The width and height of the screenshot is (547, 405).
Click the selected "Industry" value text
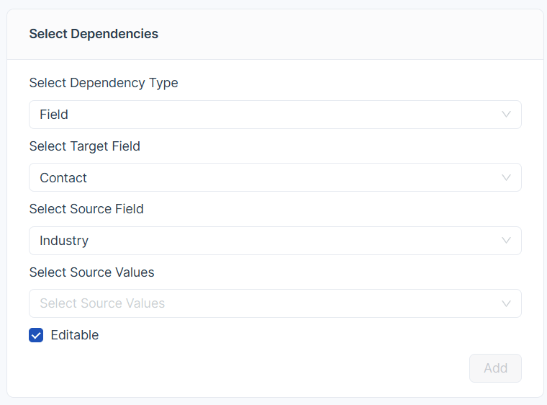(x=64, y=241)
